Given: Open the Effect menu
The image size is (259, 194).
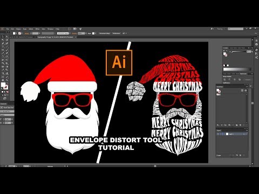Looking at the screenshot, I should 37,29.
